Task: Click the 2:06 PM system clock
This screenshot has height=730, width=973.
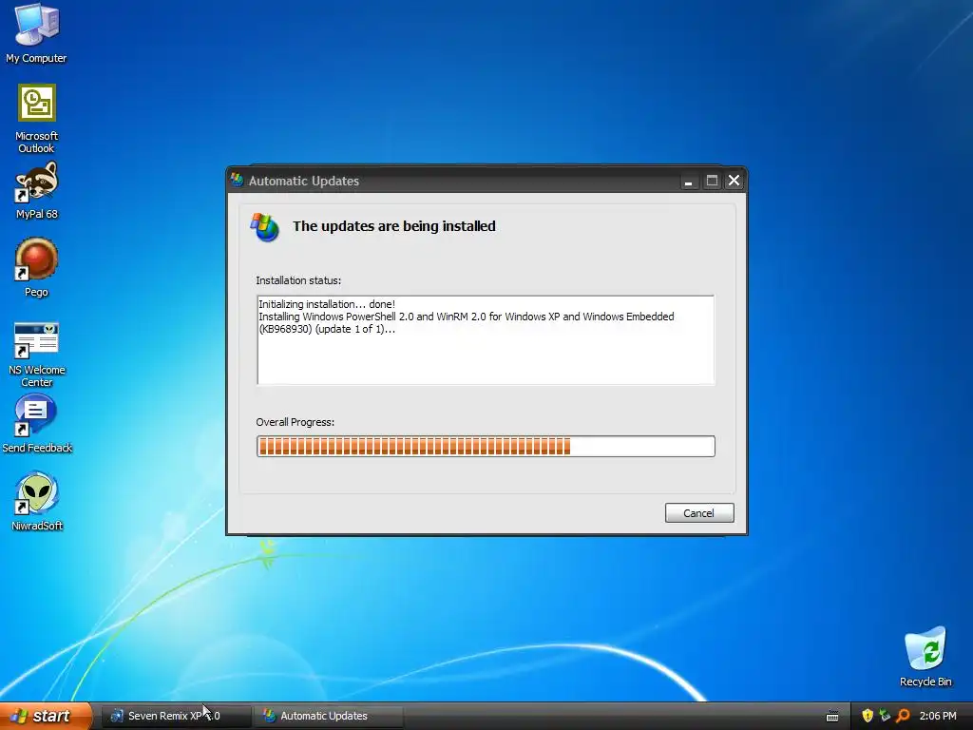Action: [x=938, y=716]
